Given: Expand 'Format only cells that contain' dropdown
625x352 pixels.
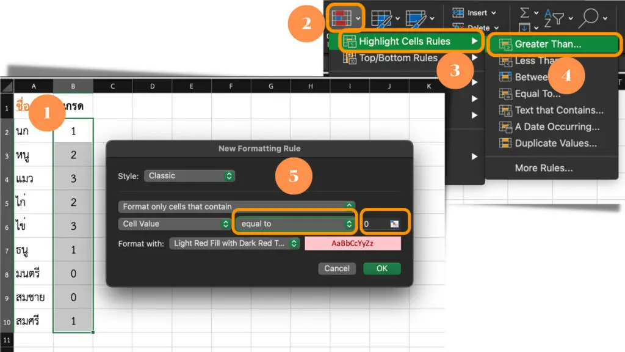Looking at the screenshot, I should (x=237, y=207).
